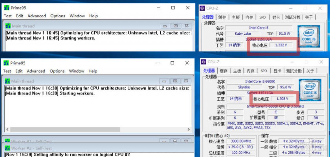The image size is (330, 157).
Task: Minimize the Main thread pane in bottom Prime95
Action: [164, 81]
